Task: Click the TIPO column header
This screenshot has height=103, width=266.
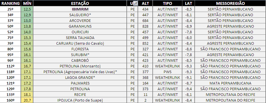Action: [168, 3]
